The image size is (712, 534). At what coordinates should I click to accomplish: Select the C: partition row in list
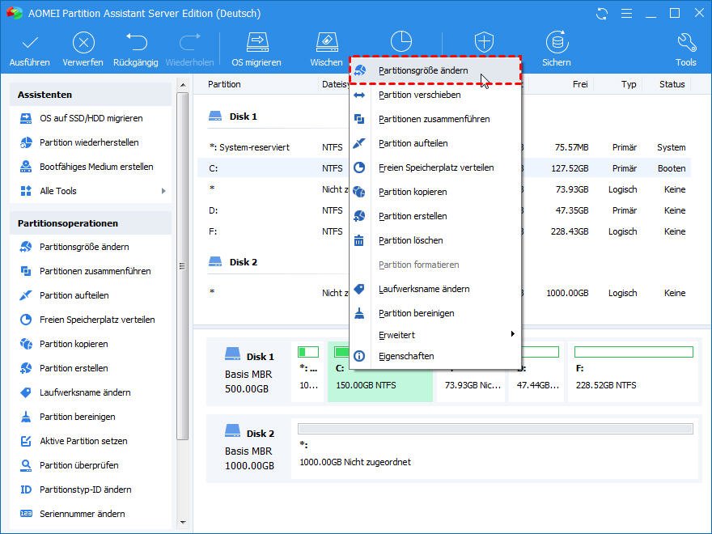pyautogui.click(x=444, y=168)
